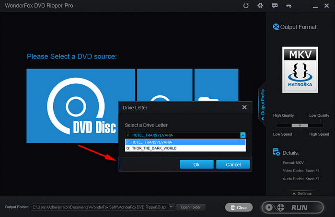Image resolution: width=335 pixels, height=217 pixels.
Task: Click the refresh/update icon in title bar
Action: (x=246, y=6)
